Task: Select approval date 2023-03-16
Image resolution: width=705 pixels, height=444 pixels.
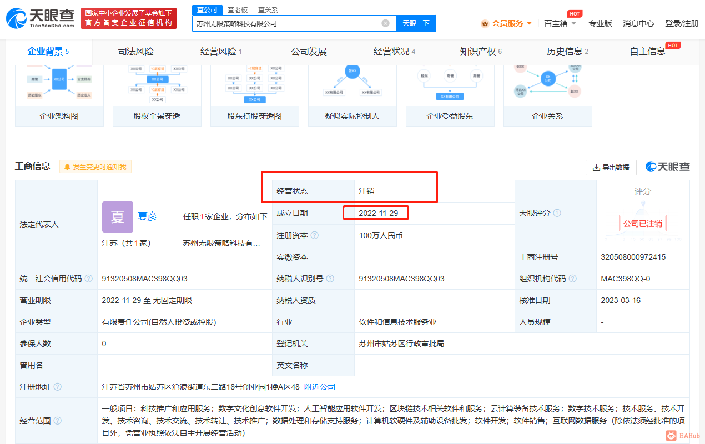Action: point(621,300)
